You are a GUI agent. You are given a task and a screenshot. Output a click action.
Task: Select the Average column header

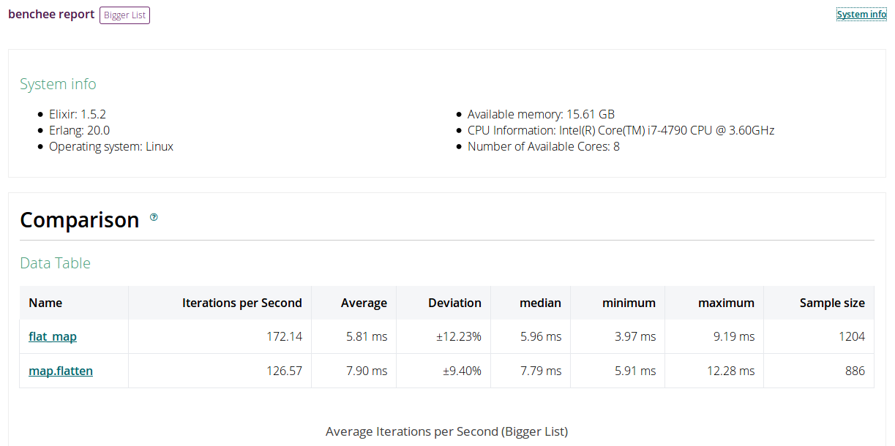[364, 303]
